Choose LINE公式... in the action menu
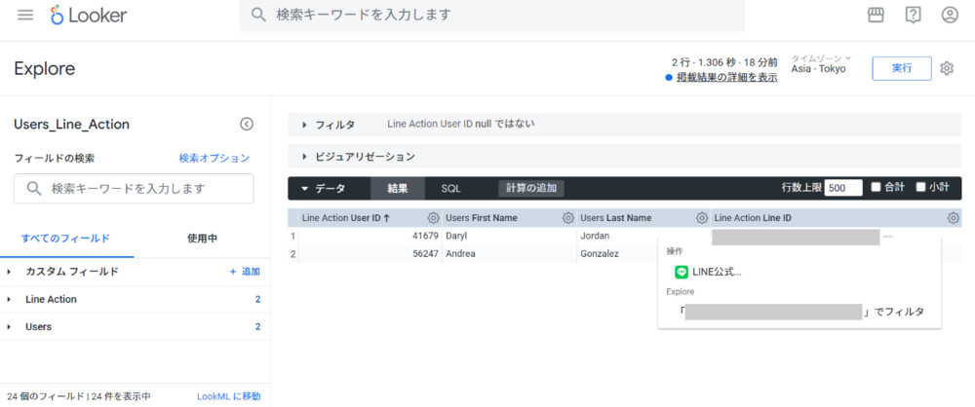 tap(717, 273)
